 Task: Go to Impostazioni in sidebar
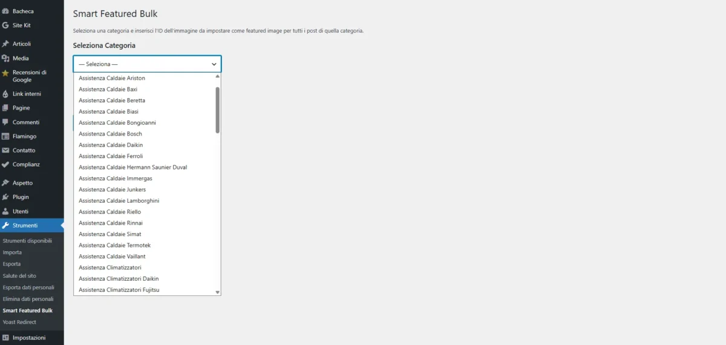(29, 338)
